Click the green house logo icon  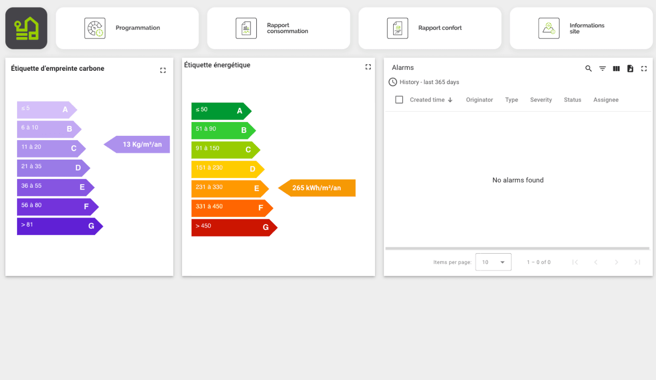tap(26, 28)
